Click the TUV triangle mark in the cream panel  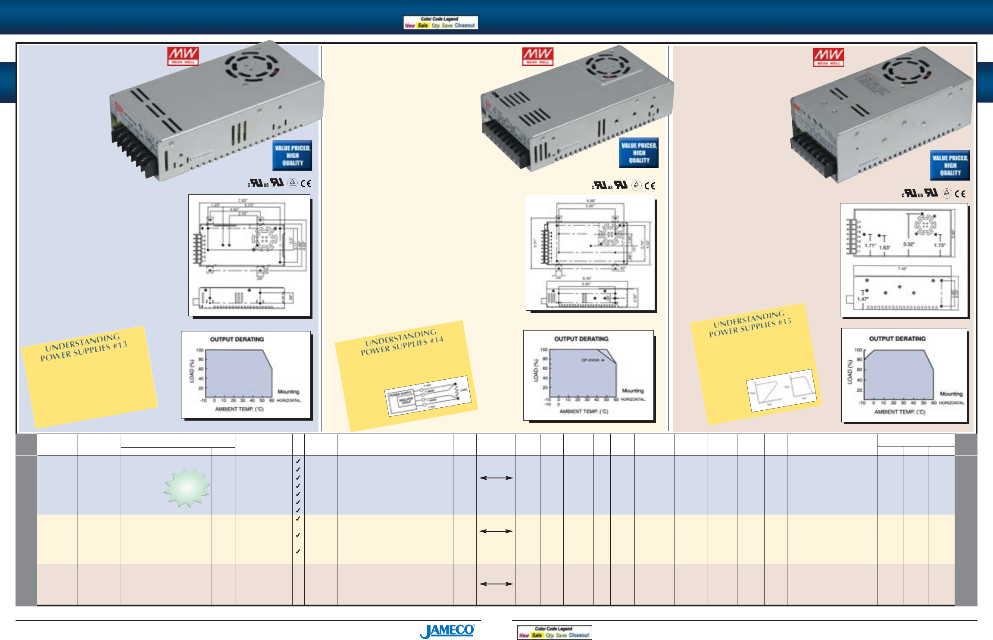coord(636,185)
